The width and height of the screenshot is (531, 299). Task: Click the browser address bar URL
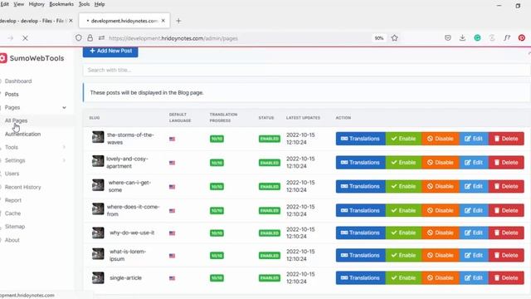point(173,38)
